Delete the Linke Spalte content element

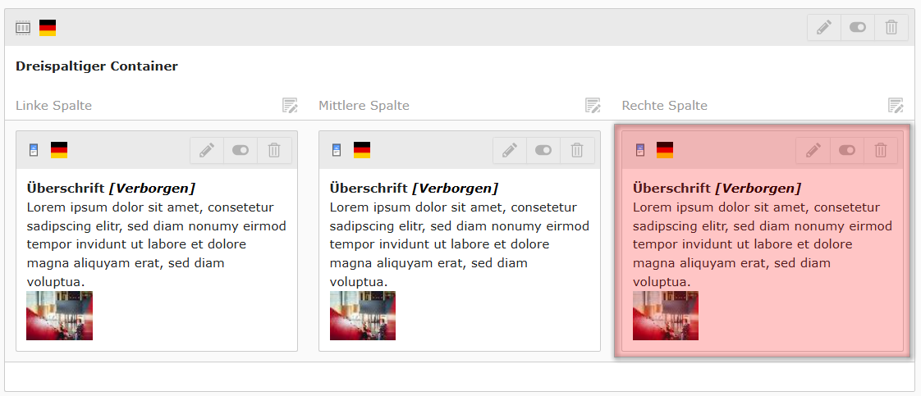pyautogui.click(x=274, y=150)
